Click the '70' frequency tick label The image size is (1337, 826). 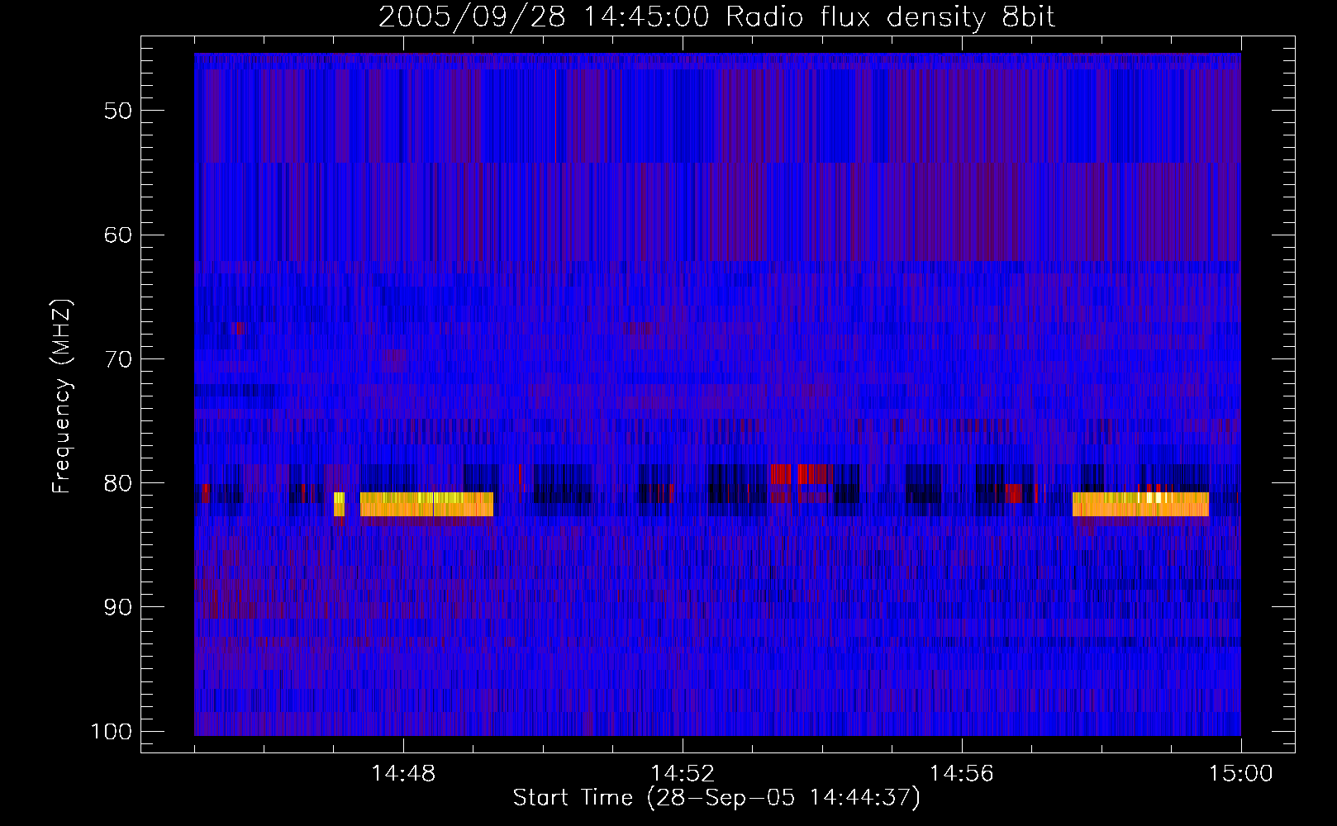[x=118, y=359]
